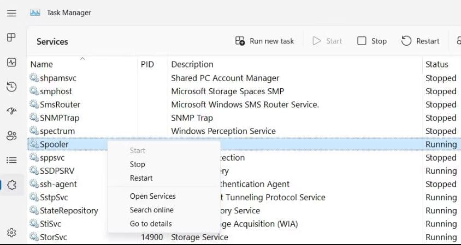
Task: Select Open Services from context menu
Action: click(x=153, y=196)
